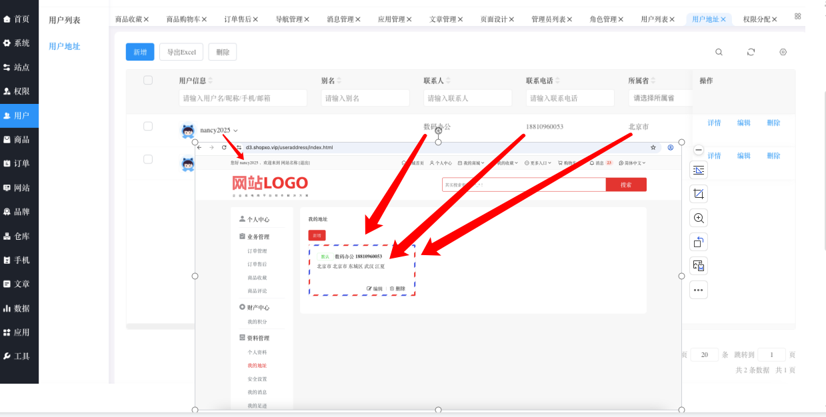Open the tab overview grid icon

798,16
